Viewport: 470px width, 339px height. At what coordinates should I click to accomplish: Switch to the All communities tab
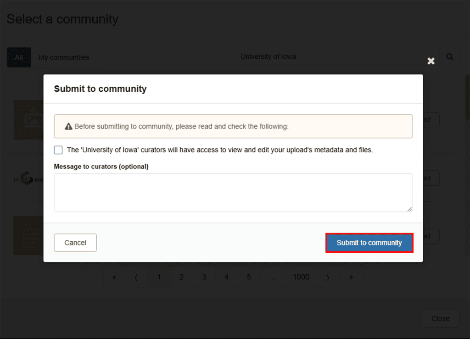coord(19,57)
